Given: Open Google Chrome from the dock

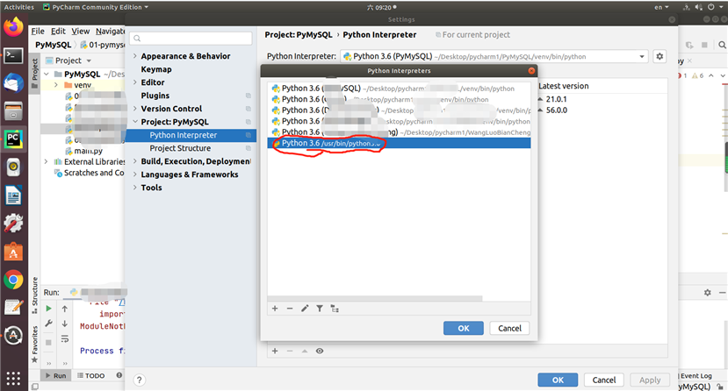Looking at the screenshot, I should [13, 281].
